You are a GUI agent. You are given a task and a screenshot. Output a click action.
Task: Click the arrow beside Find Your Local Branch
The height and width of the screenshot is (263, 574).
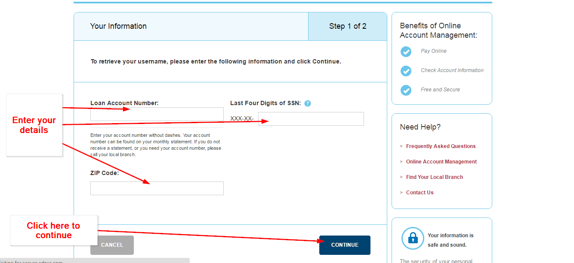pyautogui.click(x=401, y=177)
